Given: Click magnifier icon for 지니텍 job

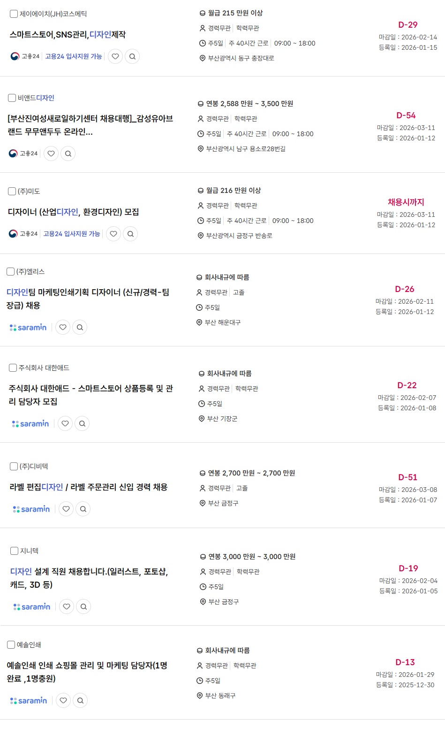Looking at the screenshot, I should pyautogui.click(x=83, y=606).
